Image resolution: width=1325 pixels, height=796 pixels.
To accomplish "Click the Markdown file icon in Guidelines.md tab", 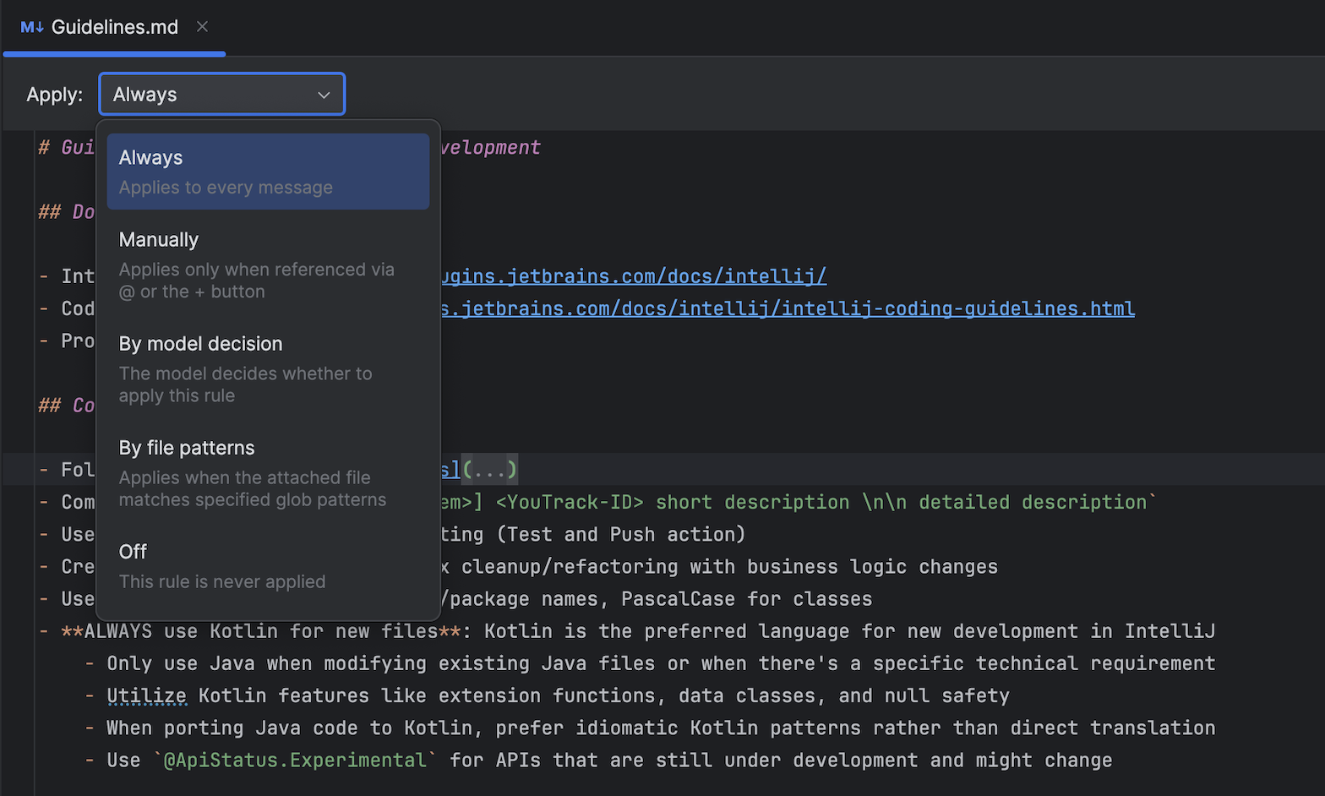I will [31, 27].
